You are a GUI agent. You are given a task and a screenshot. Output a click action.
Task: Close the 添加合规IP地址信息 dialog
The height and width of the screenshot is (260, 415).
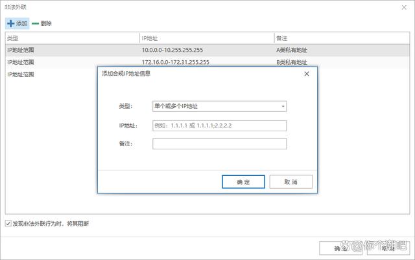pyautogui.click(x=307, y=74)
